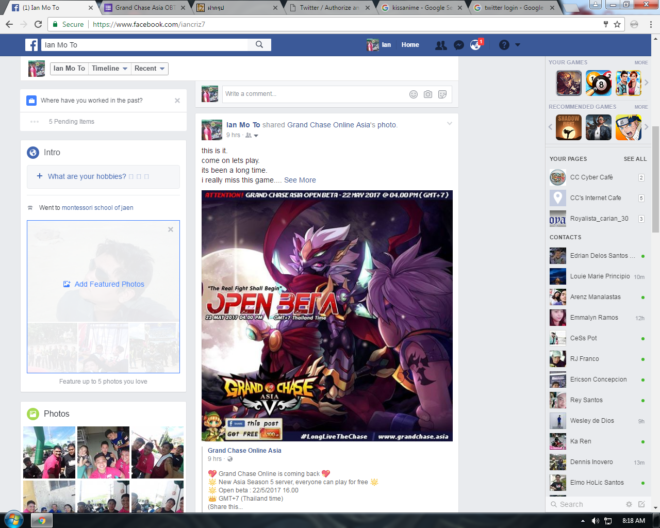
Task: Go back with Chrome back arrow
Action: coord(9,24)
